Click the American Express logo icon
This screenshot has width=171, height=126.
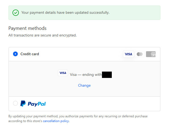click(151, 54)
